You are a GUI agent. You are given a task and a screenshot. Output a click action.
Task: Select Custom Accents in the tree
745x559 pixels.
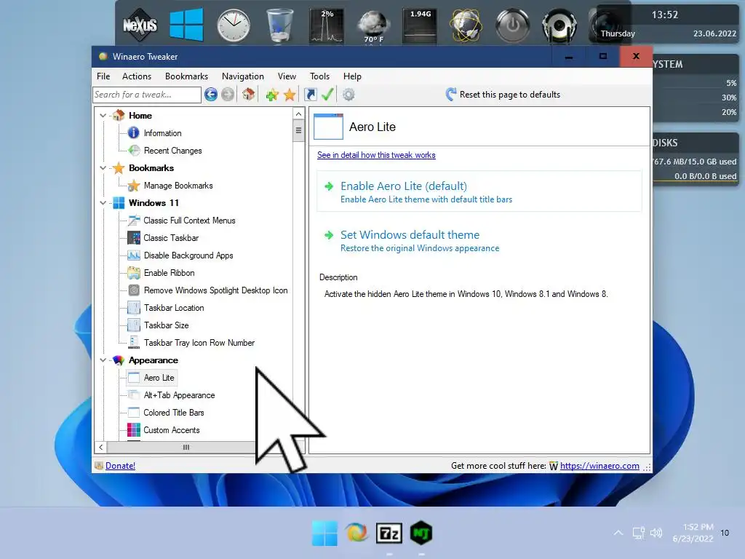[x=172, y=430]
